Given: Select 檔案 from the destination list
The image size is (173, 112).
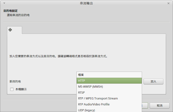Looking at the screenshot, I should tap(109, 75).
